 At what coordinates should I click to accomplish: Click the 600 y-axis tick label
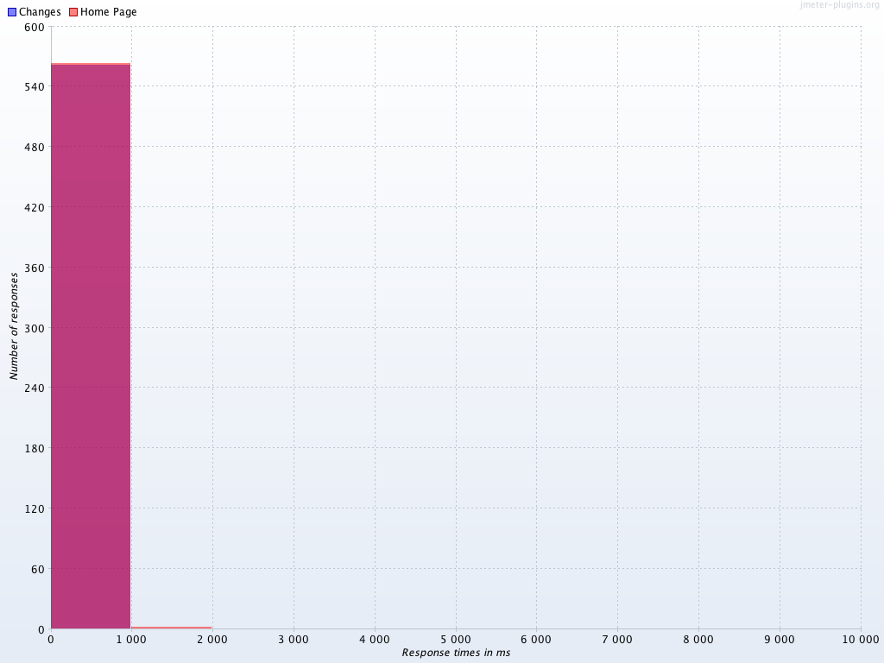click(35, 27)
